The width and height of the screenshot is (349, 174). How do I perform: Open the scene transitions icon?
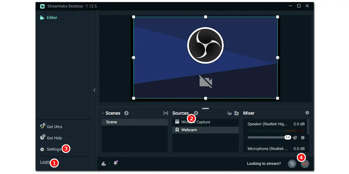point(165,113)
